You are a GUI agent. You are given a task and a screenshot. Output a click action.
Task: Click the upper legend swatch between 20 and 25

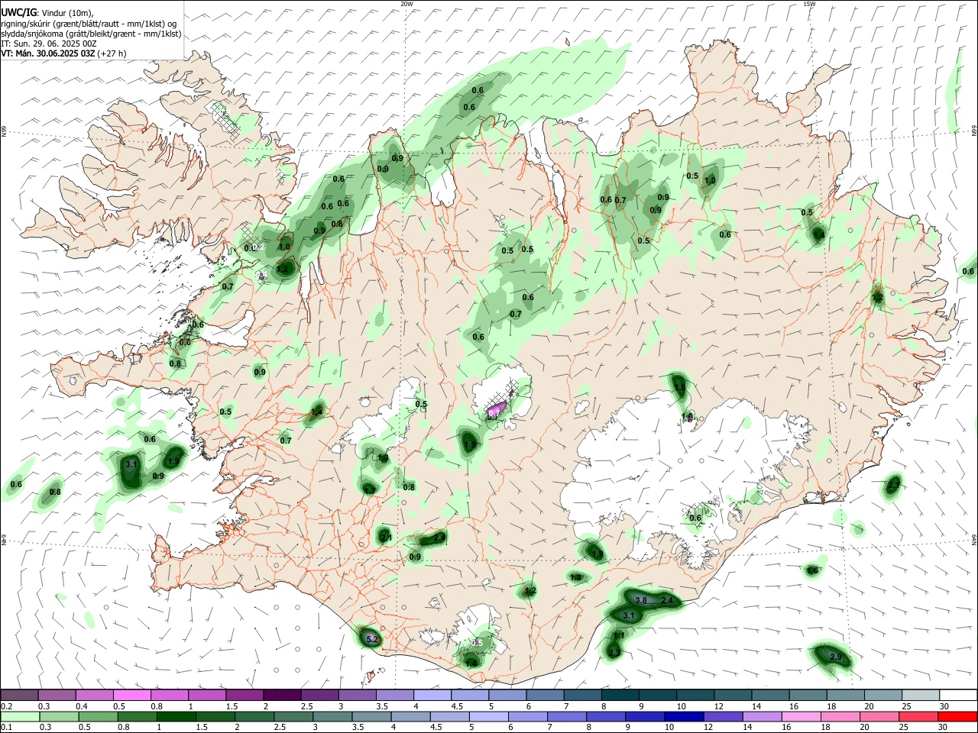click(882, 695)
